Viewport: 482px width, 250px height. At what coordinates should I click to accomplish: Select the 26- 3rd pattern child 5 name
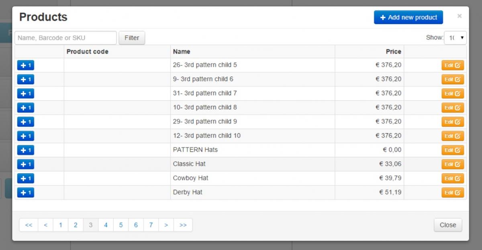[x=205, y=65]
